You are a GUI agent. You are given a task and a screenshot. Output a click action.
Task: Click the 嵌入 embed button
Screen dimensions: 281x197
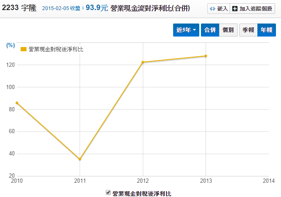tap(219, 8)
